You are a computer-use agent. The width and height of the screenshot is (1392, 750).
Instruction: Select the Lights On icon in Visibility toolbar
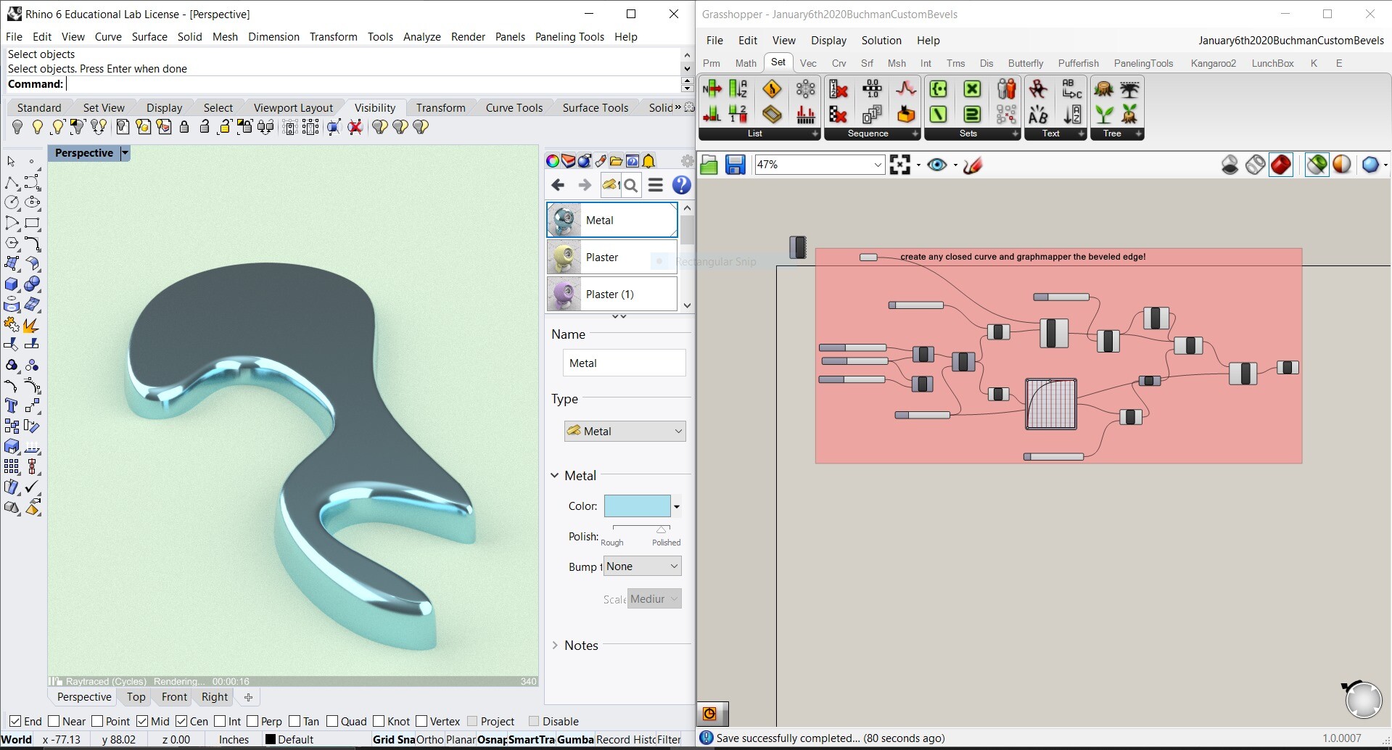(38, 126)
